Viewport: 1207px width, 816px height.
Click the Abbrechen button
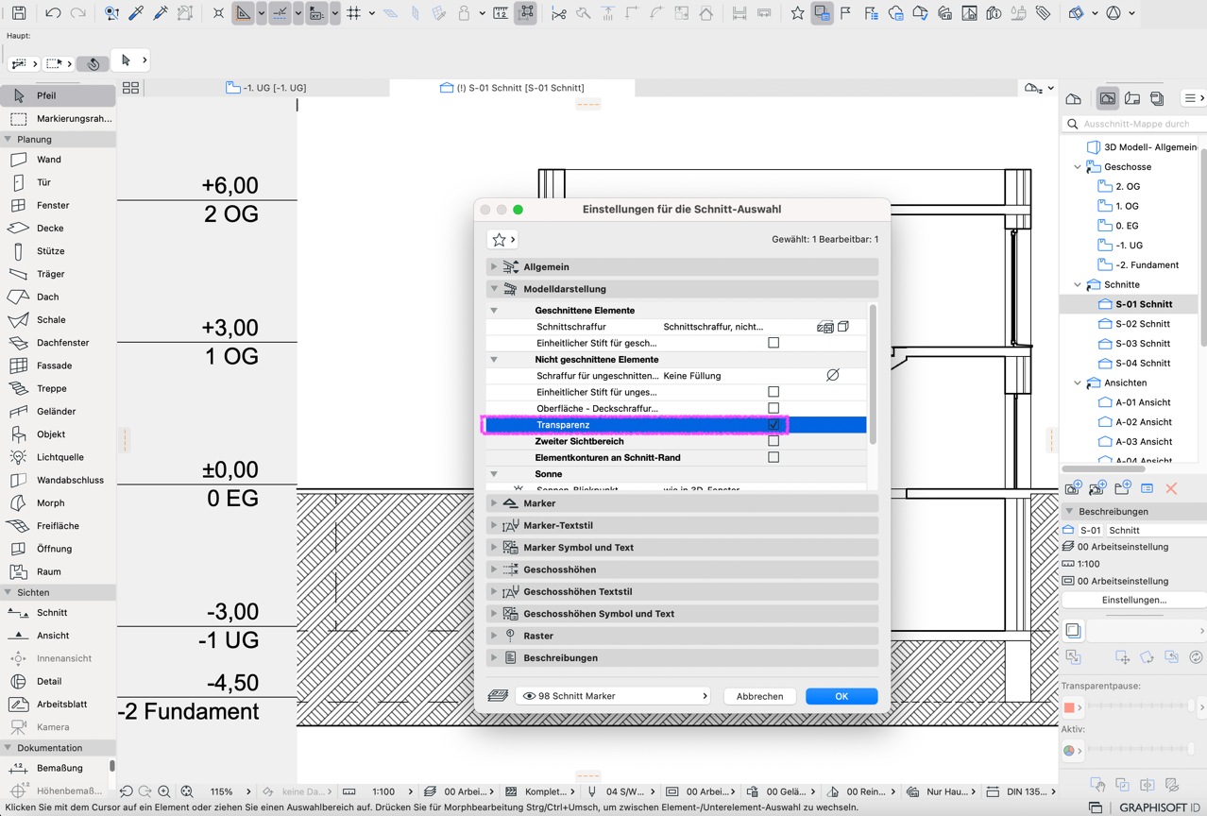click(759, 696)
